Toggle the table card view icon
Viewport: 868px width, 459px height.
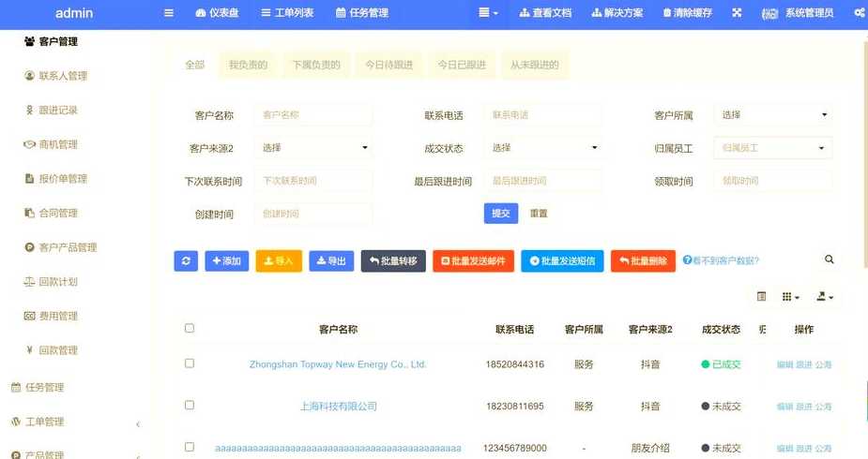click(x=762, y=297)
